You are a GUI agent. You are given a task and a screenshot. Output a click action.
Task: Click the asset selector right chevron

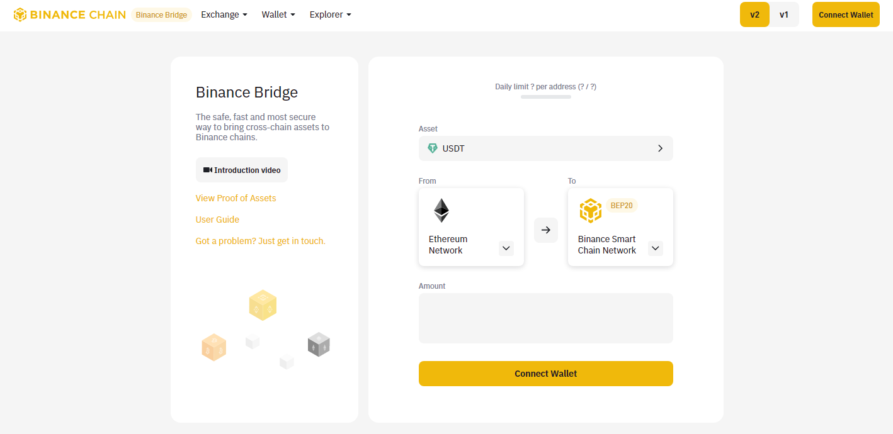pyautogui.click(x=660, y=148)
